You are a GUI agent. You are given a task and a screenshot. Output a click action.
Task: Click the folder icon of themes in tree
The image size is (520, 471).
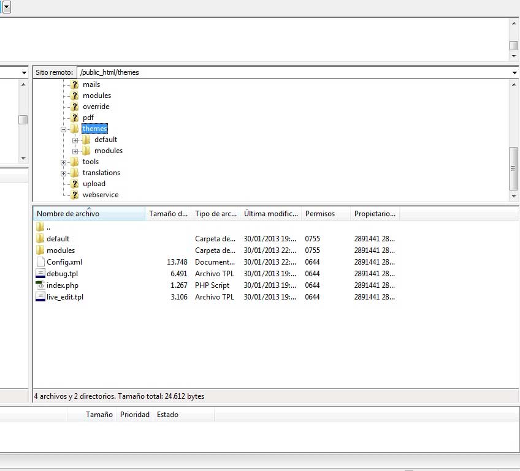(75, 129)
